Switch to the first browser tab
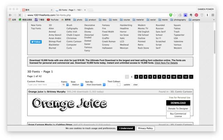Image resolution: width=223 pixels, height=140 pixels. click(37, 10)
